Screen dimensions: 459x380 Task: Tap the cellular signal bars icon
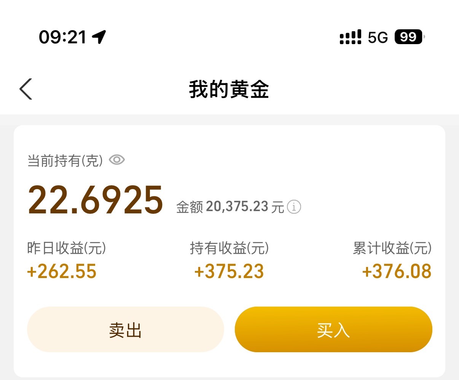(x=350, y=37)
